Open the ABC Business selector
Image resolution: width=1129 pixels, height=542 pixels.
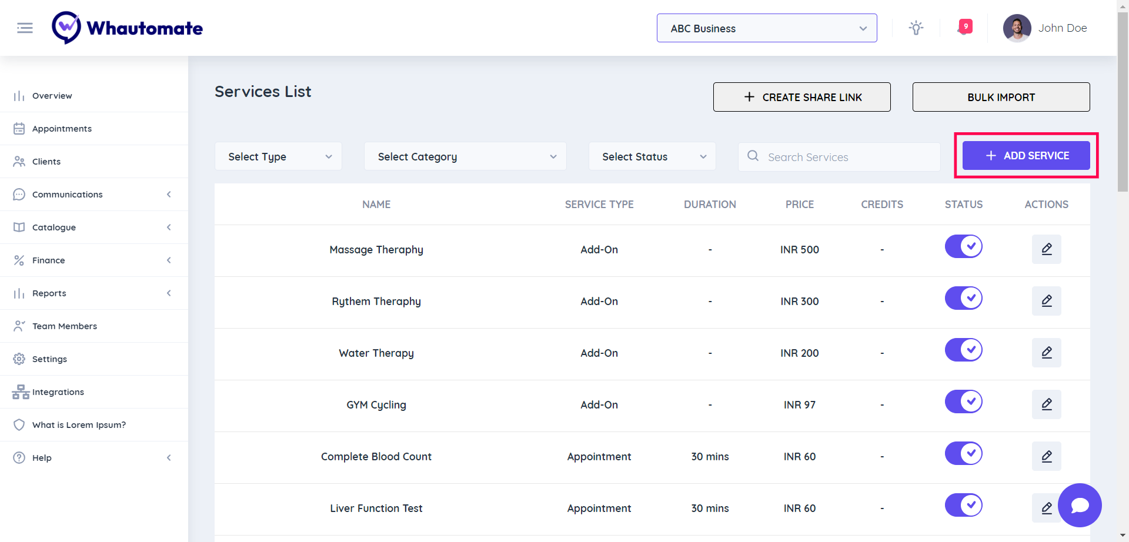766,28
